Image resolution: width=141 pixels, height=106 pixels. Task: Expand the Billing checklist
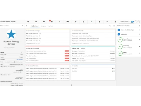(140, 53)
